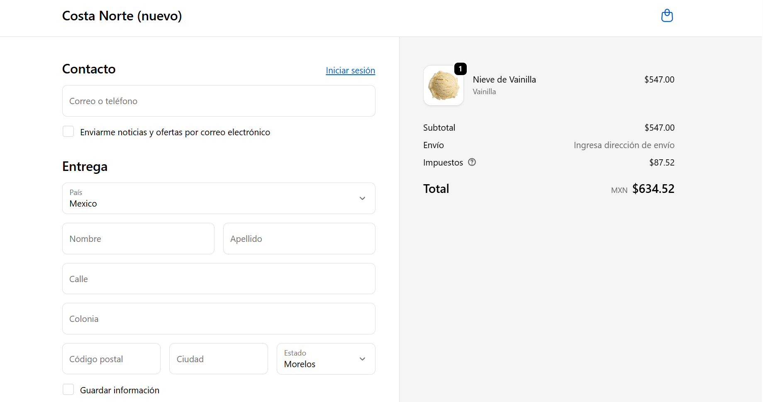The width and height of the screenshot is (763, 402).
Task: Click the Nieve de Vainilla product name
Action: click(x=504, y=80)
